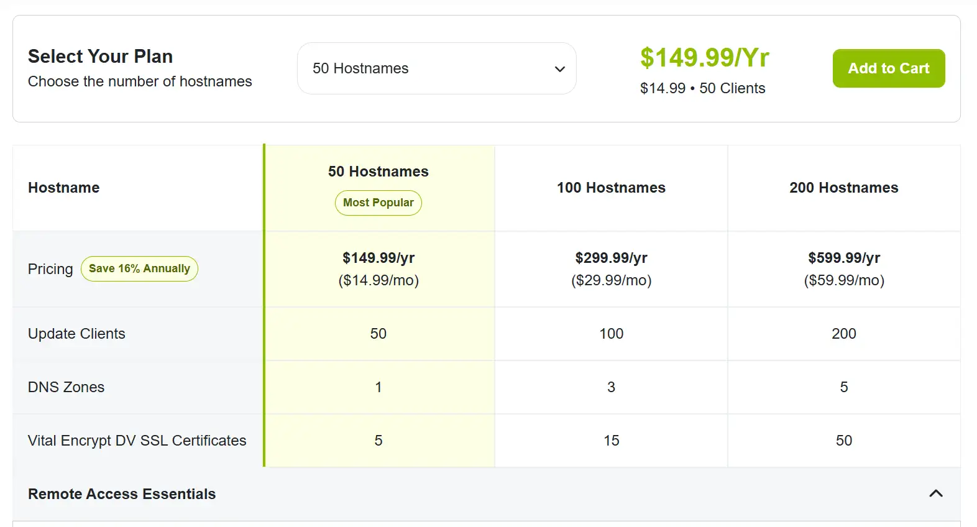Click the Most Popular badge
This screenshot has height=527, width=977.
378,203
